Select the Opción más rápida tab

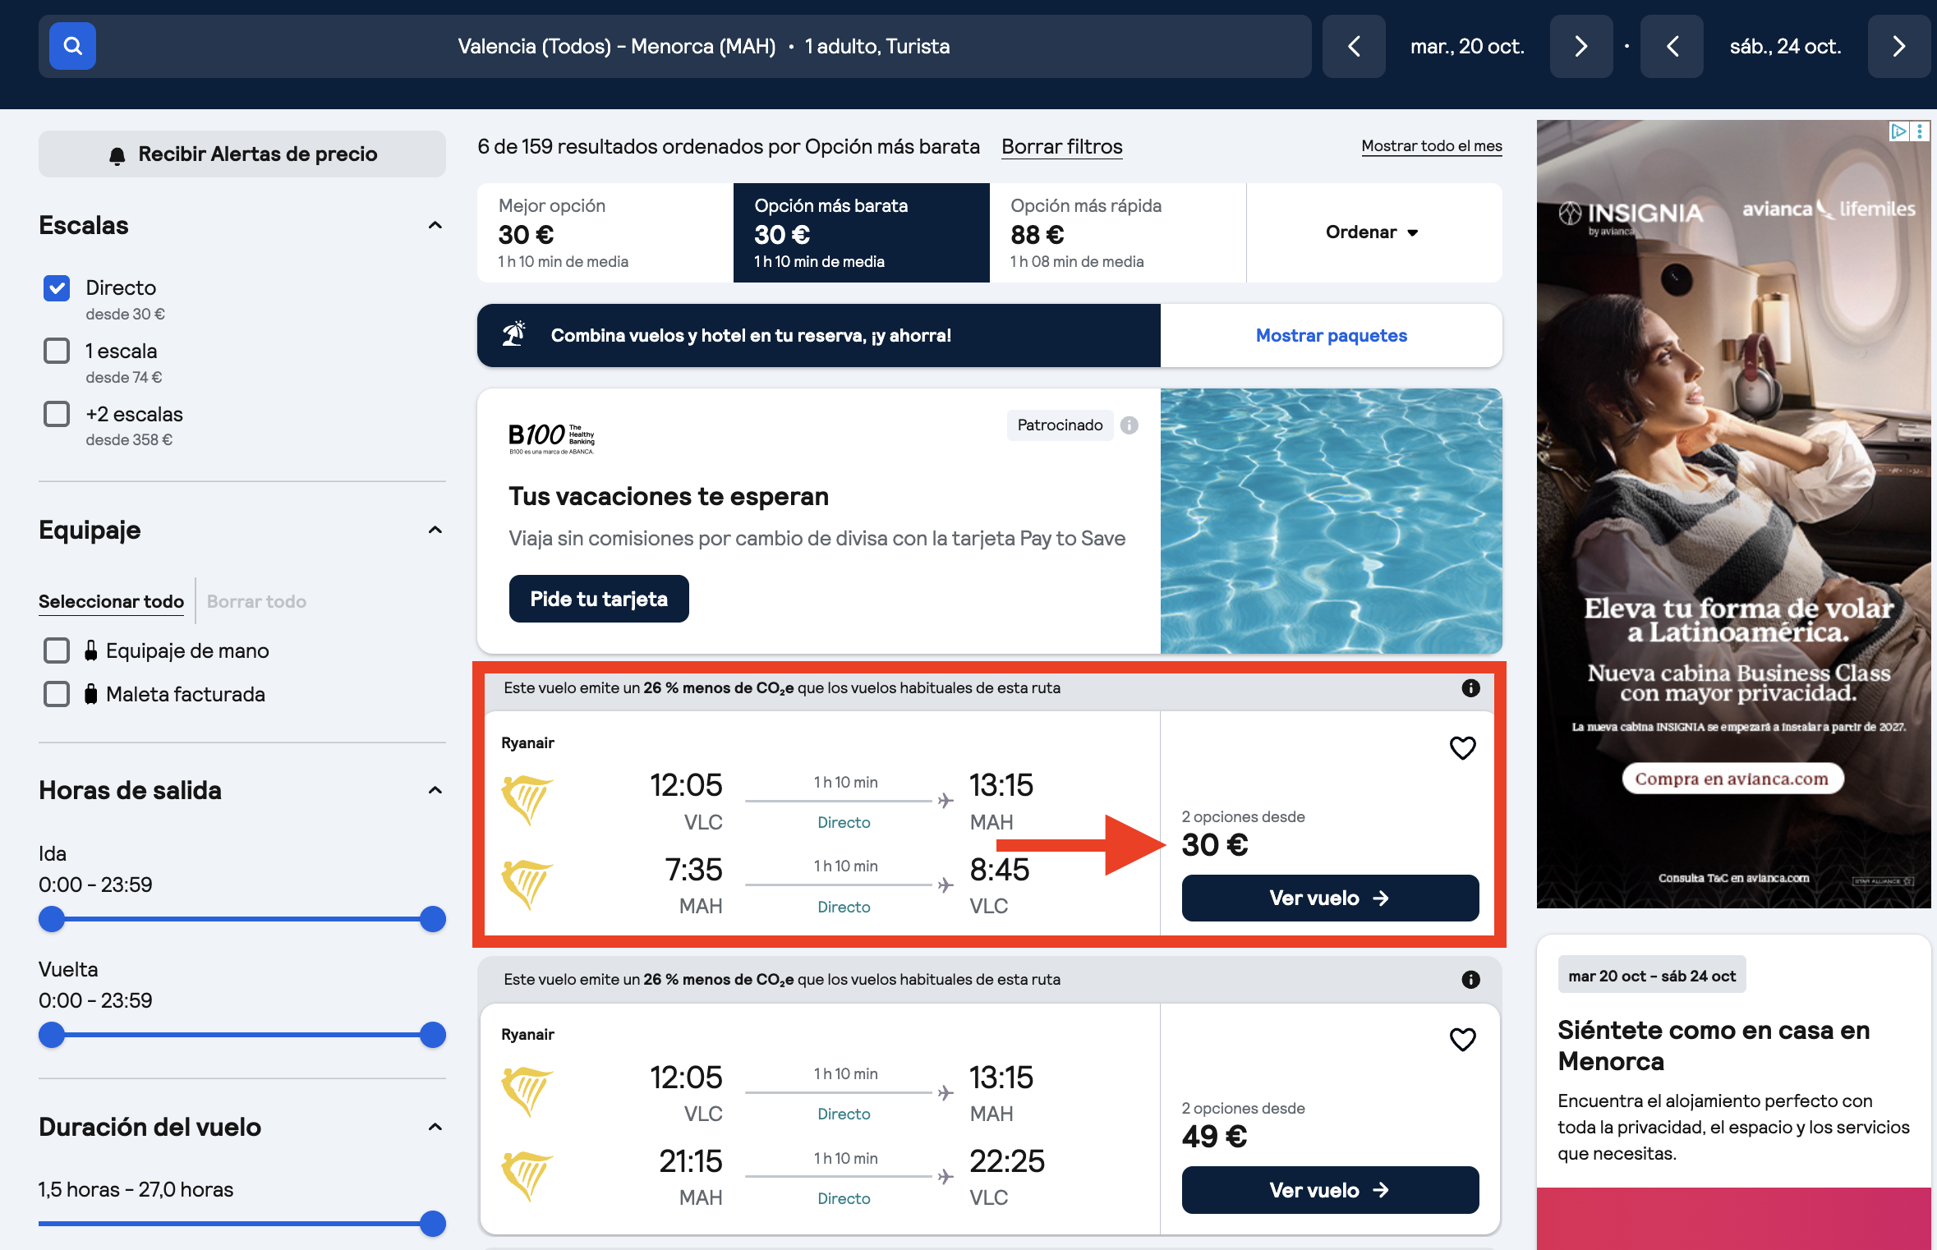pyautogui.click(x=1117, y=232)
